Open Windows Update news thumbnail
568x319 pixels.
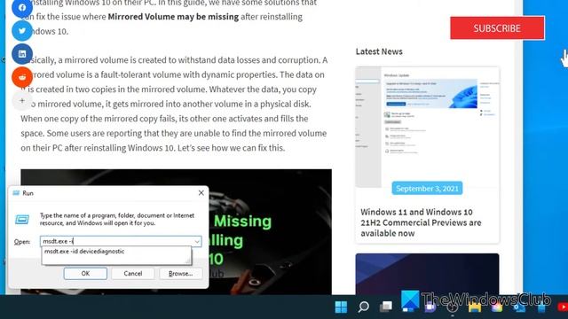tap(427, 127)
